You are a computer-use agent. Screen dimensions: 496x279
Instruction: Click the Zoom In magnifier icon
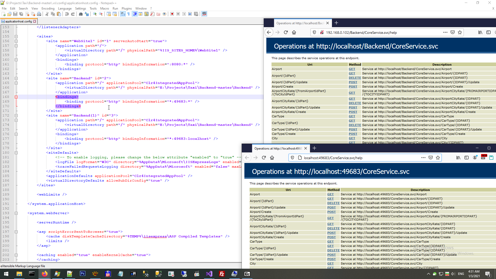point(95,14)
